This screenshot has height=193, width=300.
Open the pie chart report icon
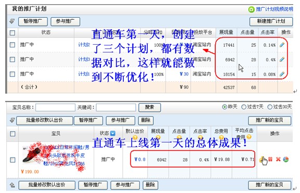click(286, 159)
